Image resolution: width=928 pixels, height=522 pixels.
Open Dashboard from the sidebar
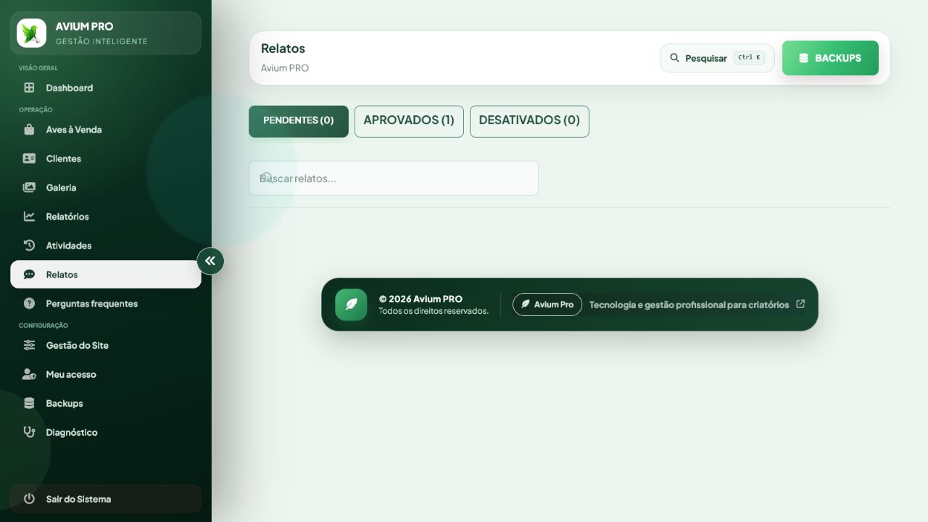[106, 88]
